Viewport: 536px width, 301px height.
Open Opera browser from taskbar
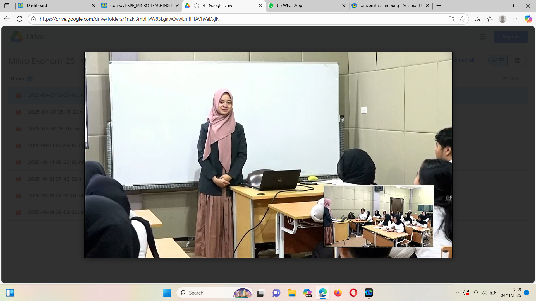(x=353, y=293)
